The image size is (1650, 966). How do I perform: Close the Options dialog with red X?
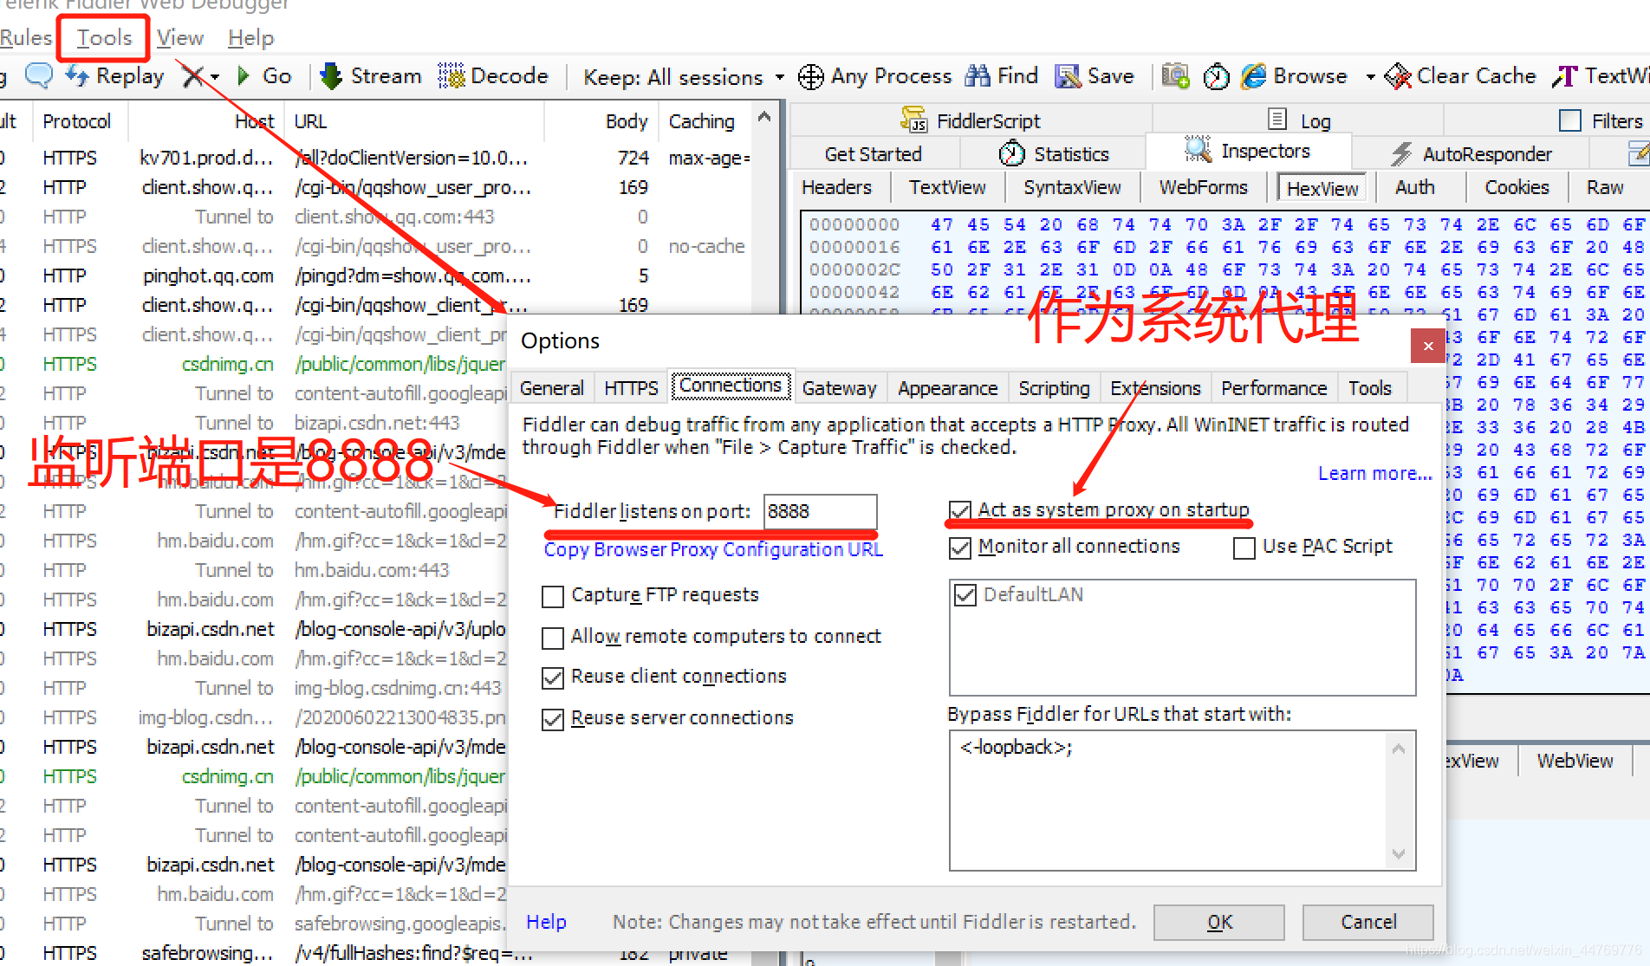click(x=1427, y=346)
